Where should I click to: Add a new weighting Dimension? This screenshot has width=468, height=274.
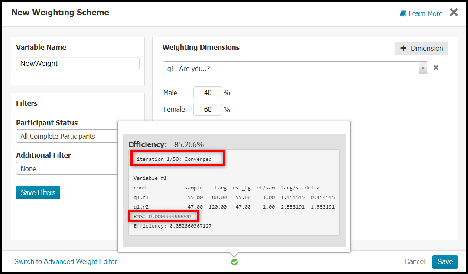pyautogui.click(x=422, y=49)
